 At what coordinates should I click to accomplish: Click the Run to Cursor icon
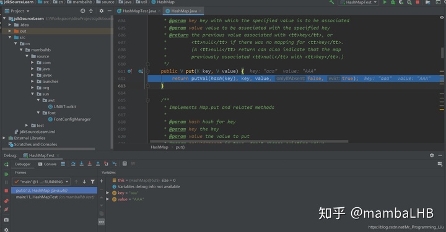pos(115,164)
